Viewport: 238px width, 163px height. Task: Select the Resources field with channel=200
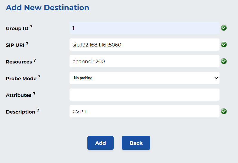pyautogui.click(x=144, y=61)
